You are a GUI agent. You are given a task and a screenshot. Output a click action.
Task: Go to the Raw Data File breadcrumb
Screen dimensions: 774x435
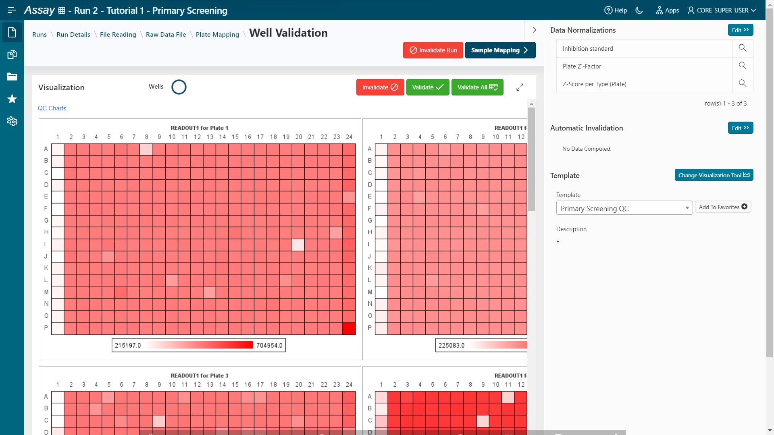[x=166, y=35]
